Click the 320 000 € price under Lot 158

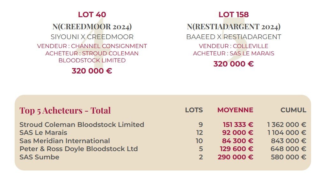234,64
